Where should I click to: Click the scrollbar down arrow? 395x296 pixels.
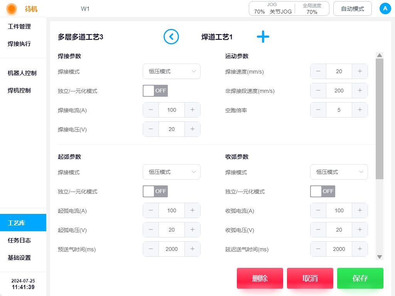tap(380, 257)
